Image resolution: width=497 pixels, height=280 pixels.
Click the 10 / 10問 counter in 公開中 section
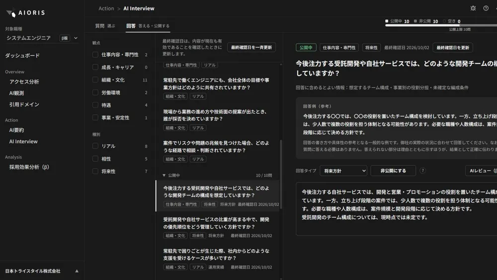[264, 176]
